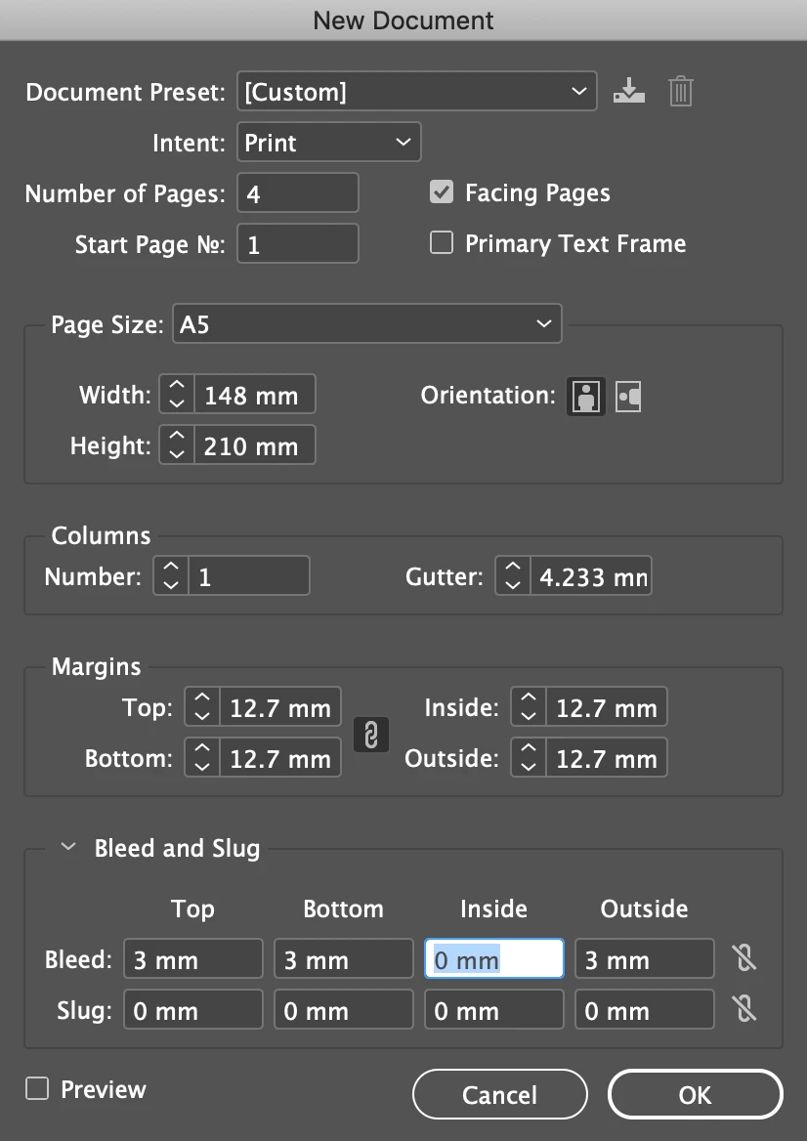The height and width of the screenshot is (1141, 807).
Task: Collapse the Bleed and Slug section
Action: coord(68,847)
